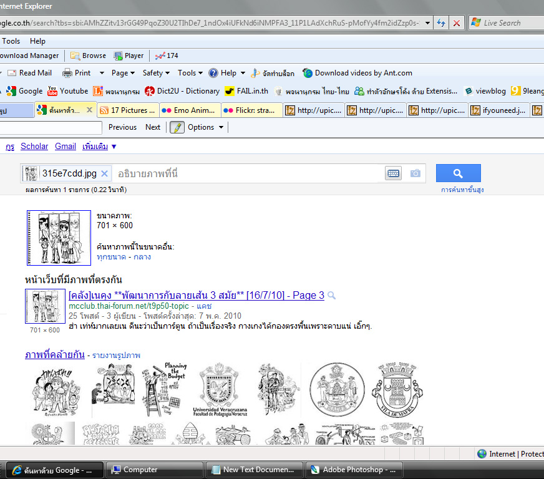Click the refresh arrows icon beside address bar

click(x=441, y=23)
